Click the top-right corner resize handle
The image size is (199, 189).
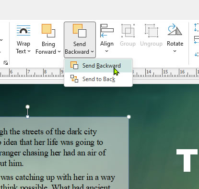(x=129, y=117)
